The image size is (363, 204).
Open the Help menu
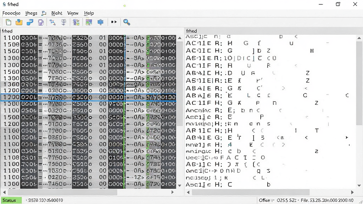click(x=89, y=13)
